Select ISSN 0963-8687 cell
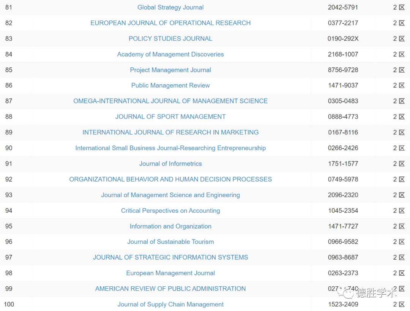This screenshot has height=311, width=410. click(343, 257)
